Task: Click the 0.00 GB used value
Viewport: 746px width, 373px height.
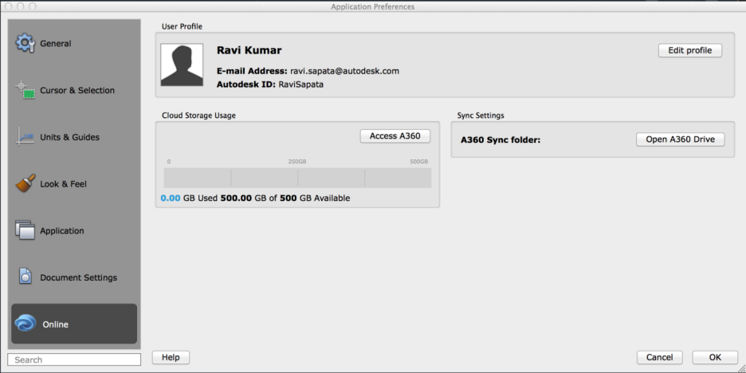Action: pyautogui.click(x=171, y=198)
